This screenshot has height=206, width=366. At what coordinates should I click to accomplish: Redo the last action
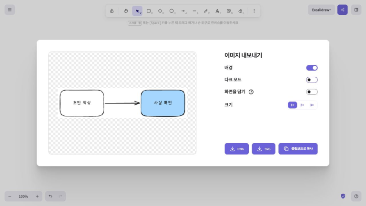pyautogui.click(x=61, y=196)
